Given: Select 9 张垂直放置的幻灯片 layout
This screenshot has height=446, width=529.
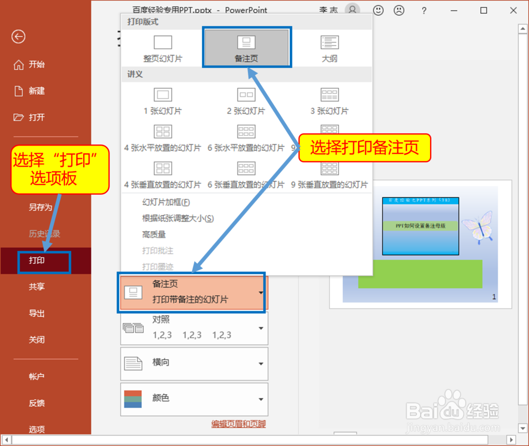Looking at the screenshot, I should pos(330,175).
